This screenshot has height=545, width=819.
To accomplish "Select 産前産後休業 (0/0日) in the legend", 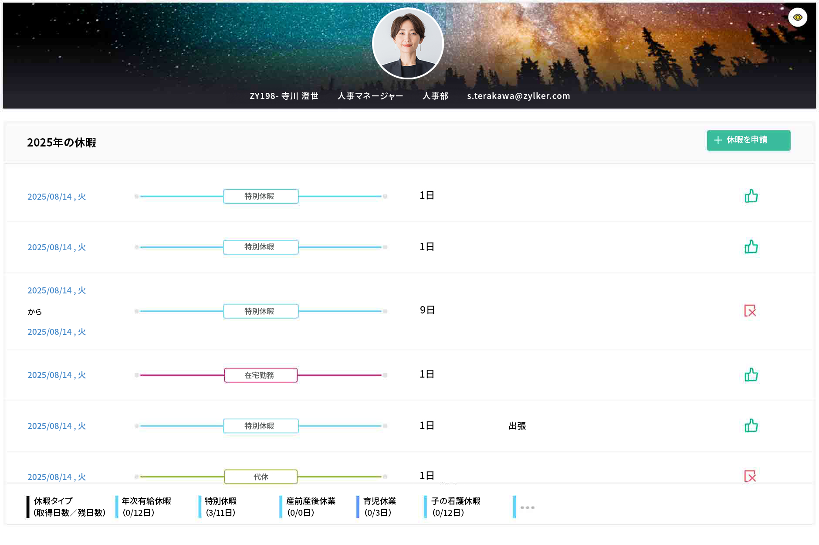I will click(310, 507).
